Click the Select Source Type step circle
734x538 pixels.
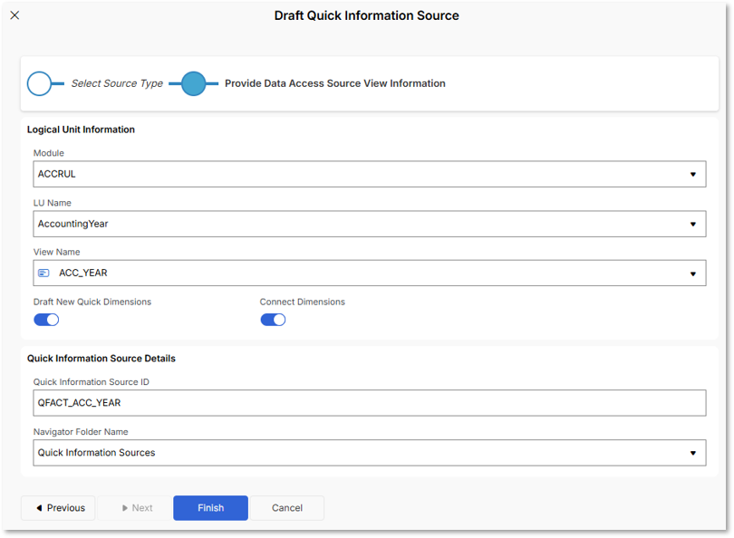(x=39, y=83)
